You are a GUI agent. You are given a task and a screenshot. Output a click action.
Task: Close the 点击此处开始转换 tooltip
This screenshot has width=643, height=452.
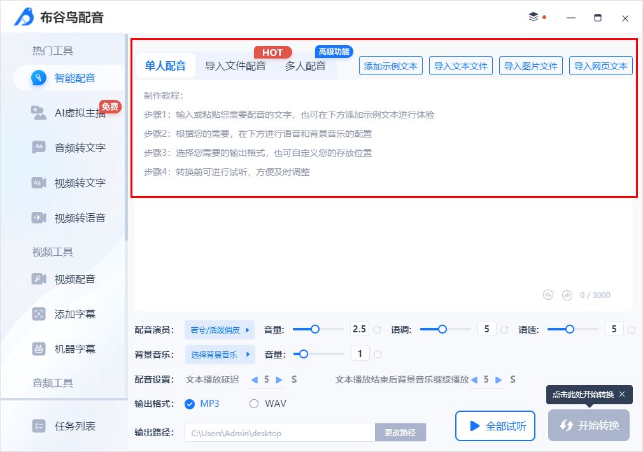point(622,394)
